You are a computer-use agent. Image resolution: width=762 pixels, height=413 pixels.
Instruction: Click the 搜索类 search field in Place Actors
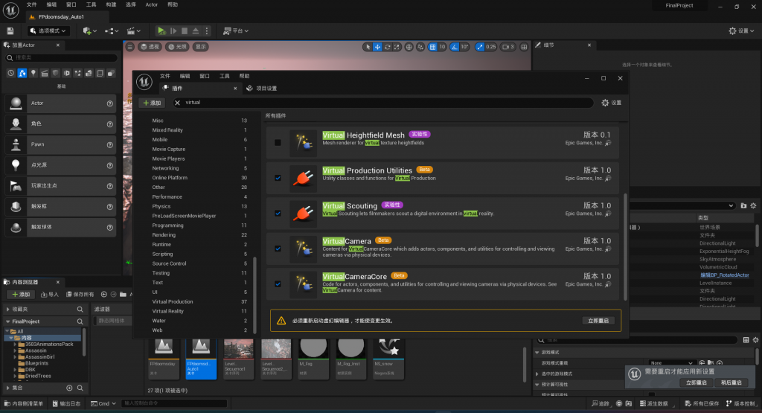click(62, 58)
